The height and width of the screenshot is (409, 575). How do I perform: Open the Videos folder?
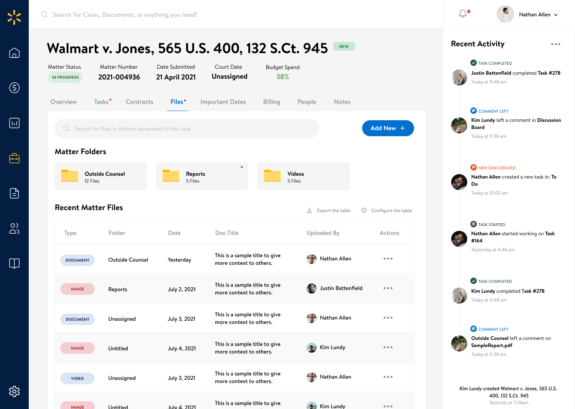tap(303, 176)
